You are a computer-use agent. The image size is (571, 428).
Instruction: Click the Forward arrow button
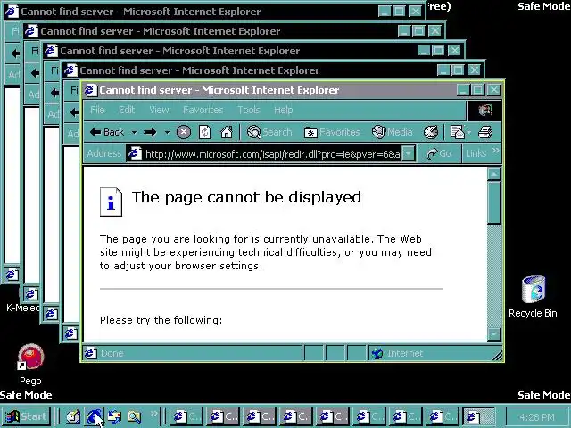tap(150, 132)
